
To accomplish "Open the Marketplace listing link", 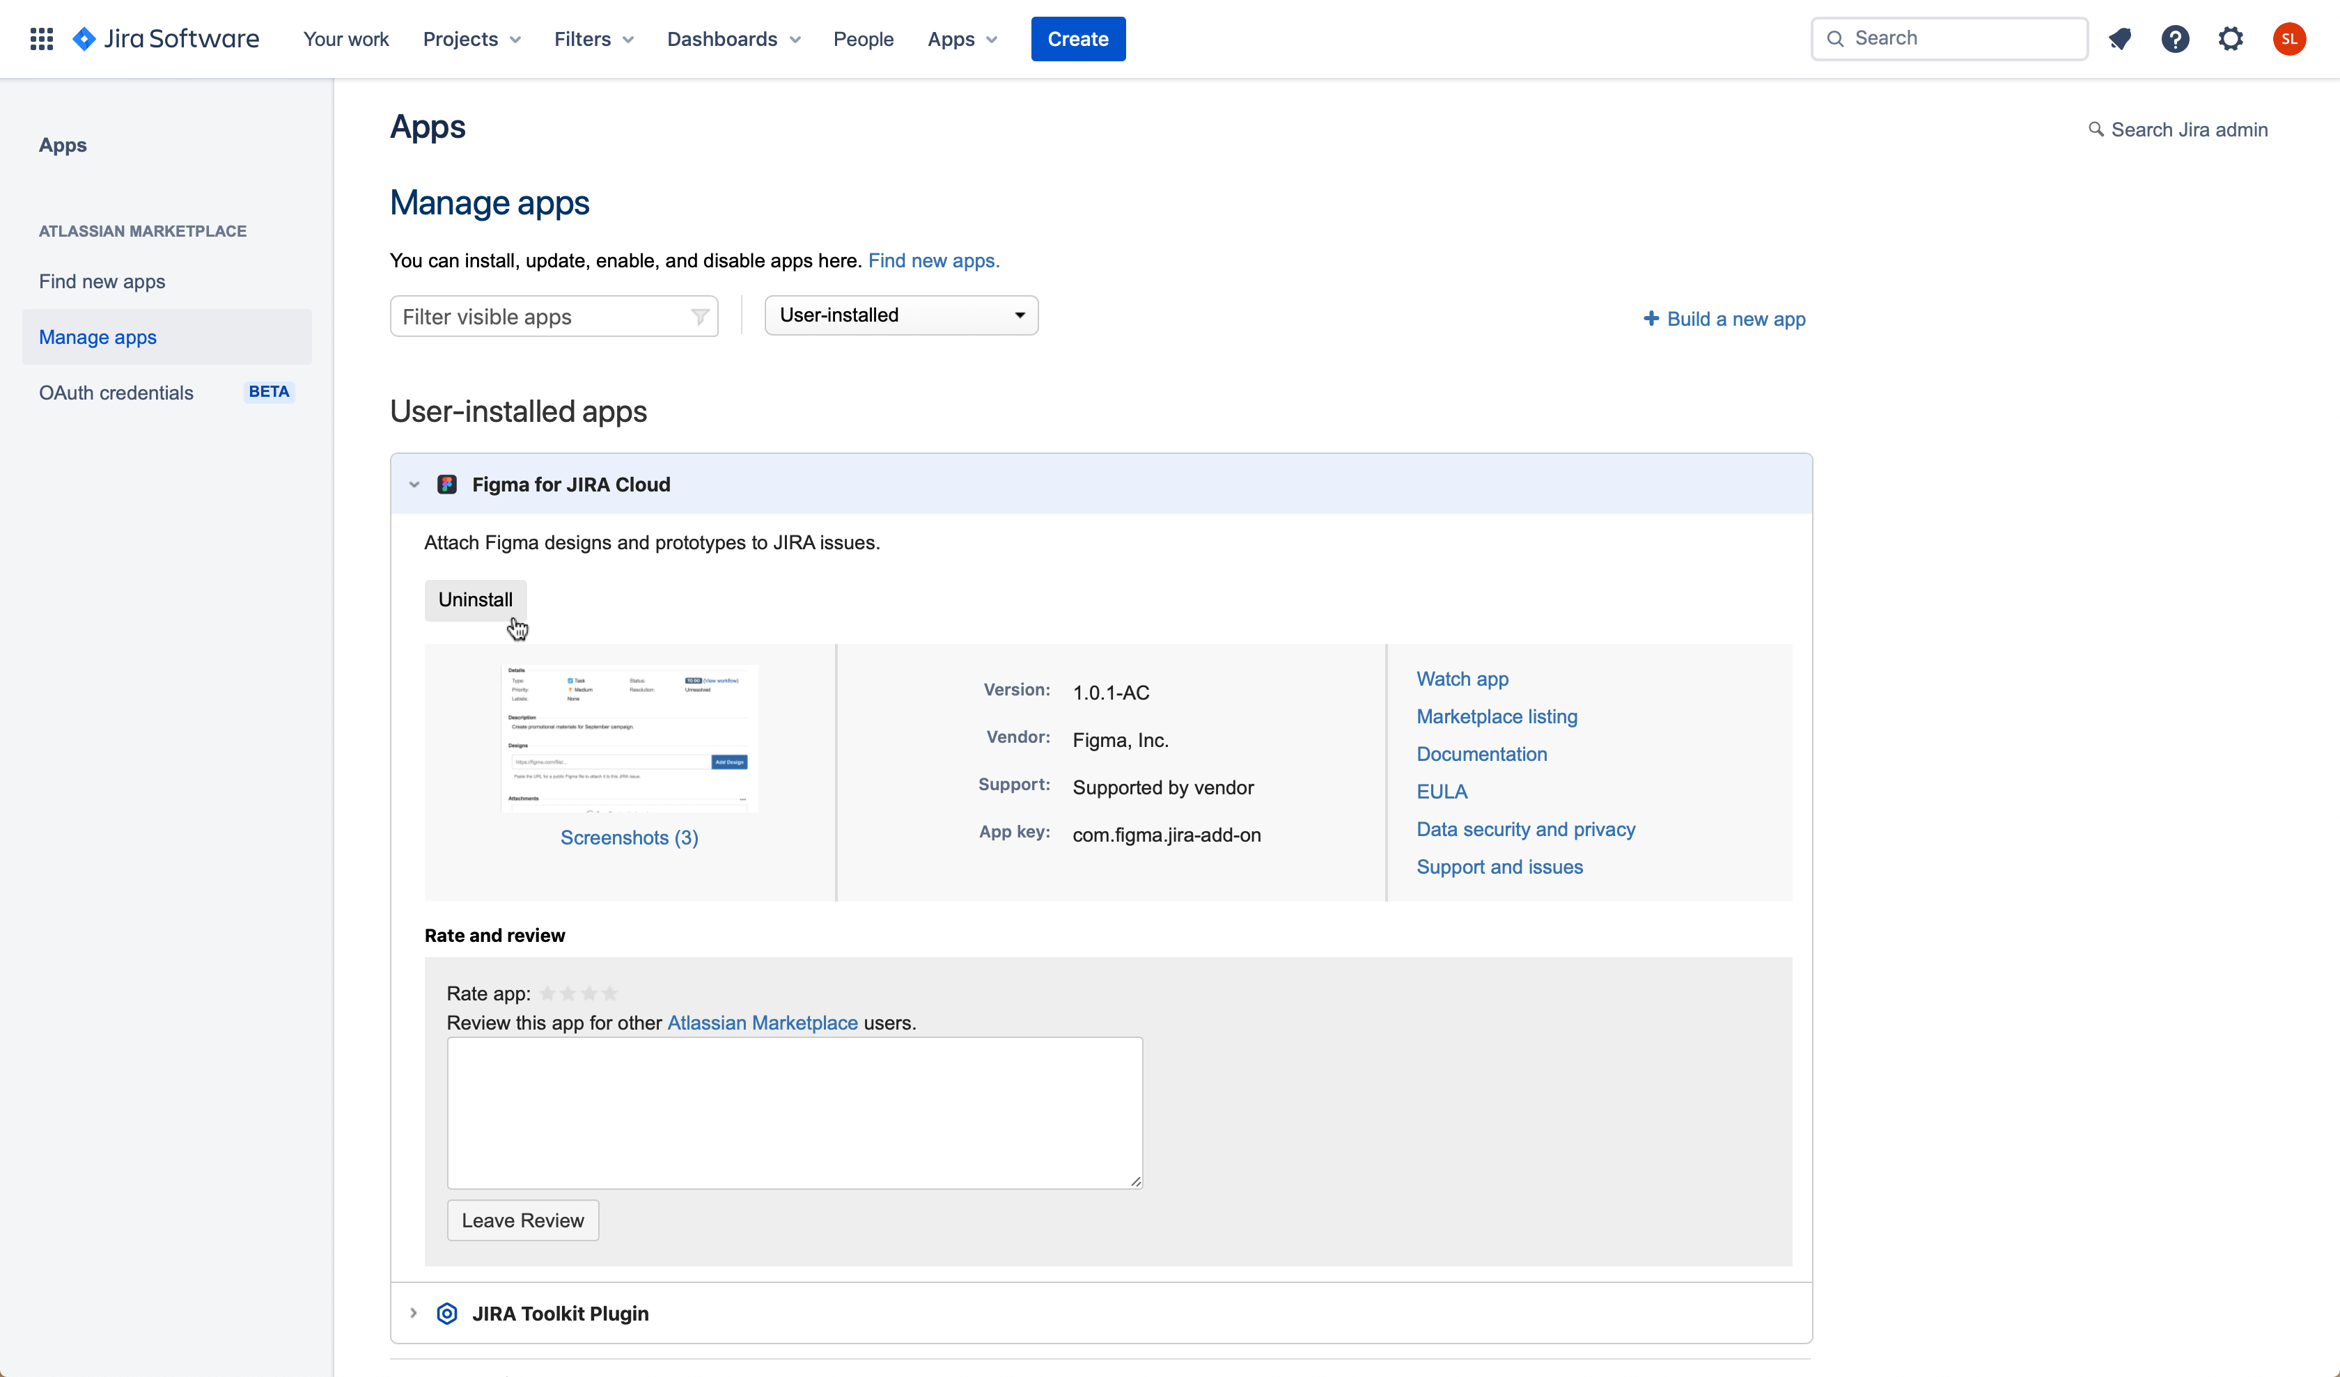I will click(1497, 716).
